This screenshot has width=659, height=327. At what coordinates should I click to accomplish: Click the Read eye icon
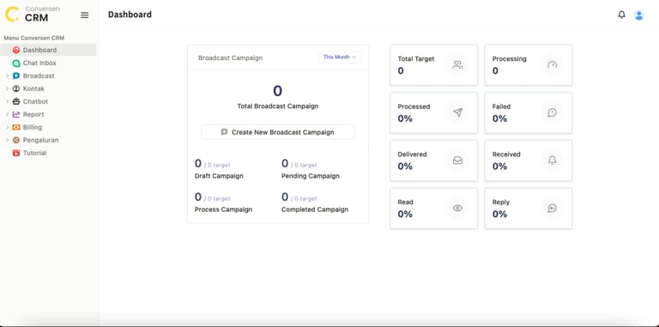457,208
